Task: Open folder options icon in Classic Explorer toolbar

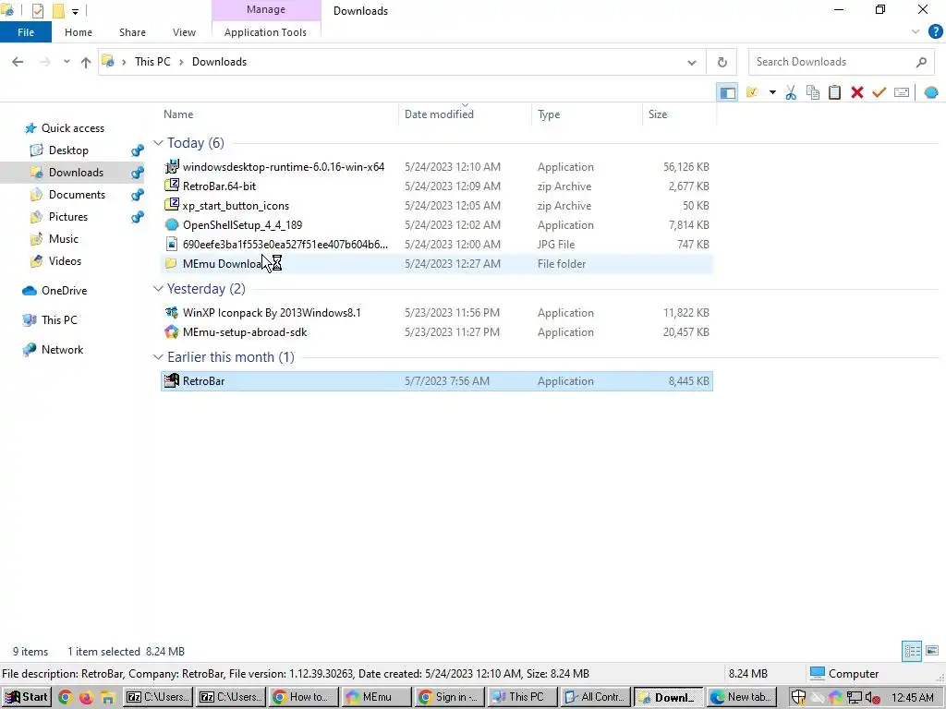Action: pyautogui.click(x=752, y=93)
